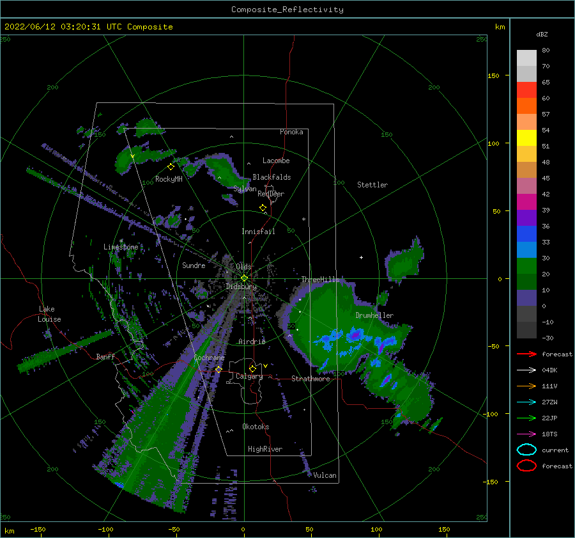This screenshot has height=538, width=575.
Task: Pick the pink 42-45 dBZ swatch
Action: 526,186
